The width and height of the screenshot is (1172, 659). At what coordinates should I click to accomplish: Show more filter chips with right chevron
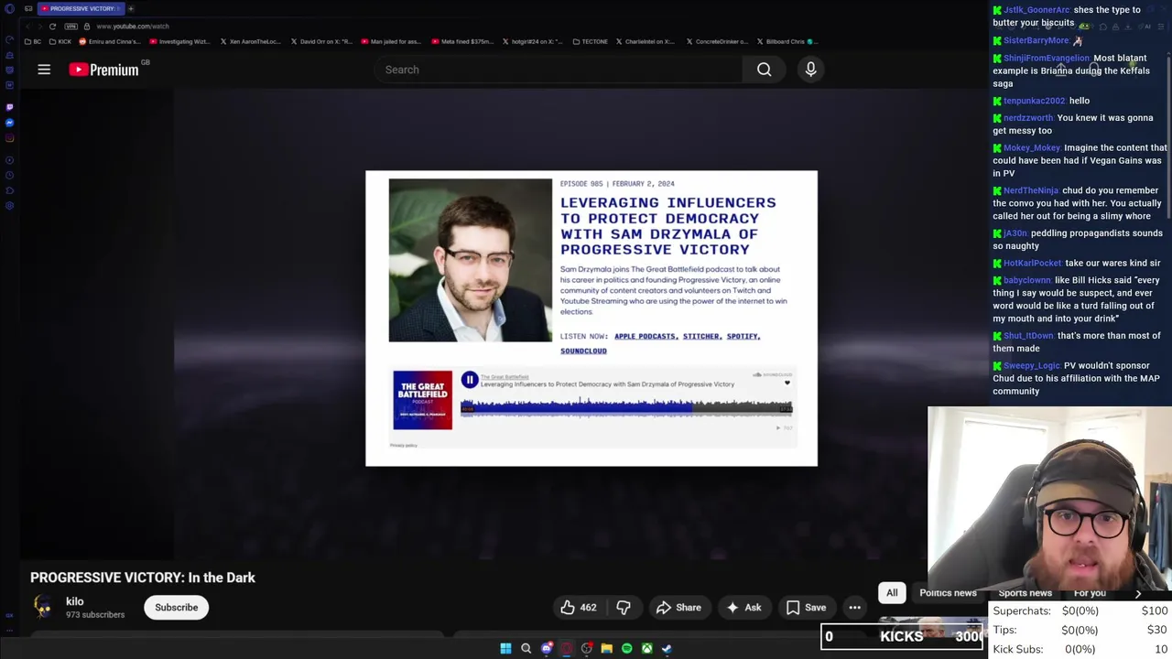(x=1138, y=594)
